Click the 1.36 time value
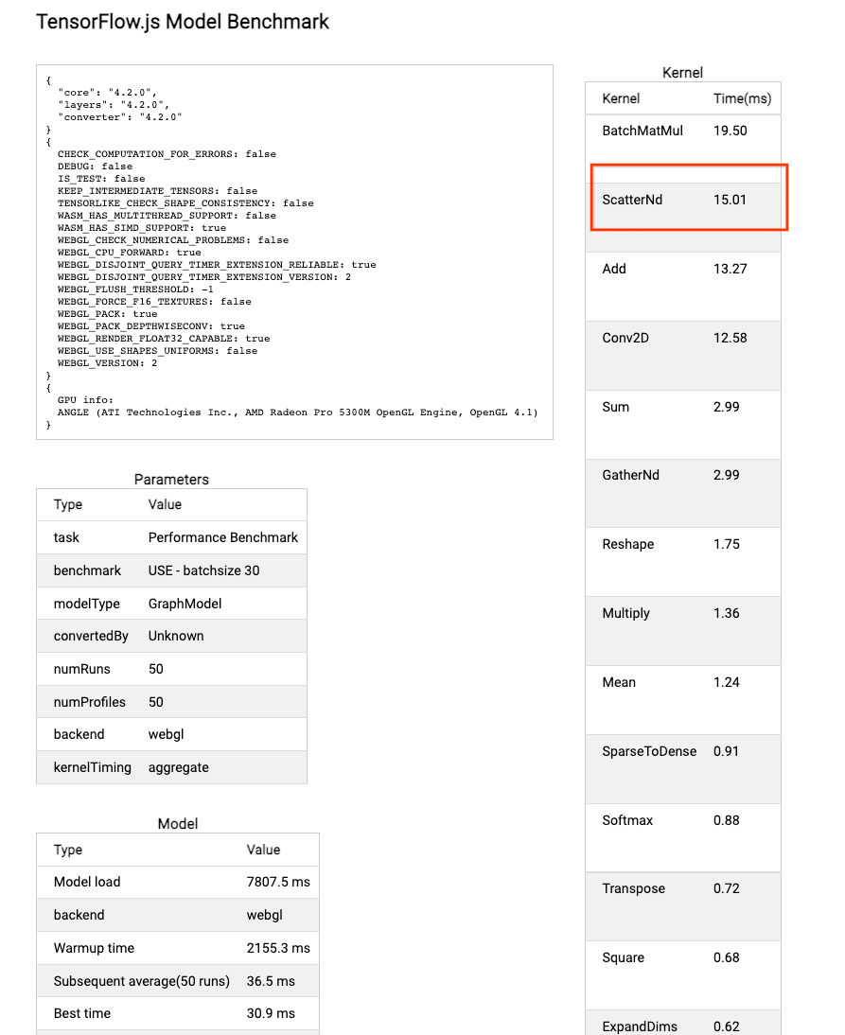 click(726, 613)
